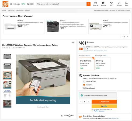Click the Protect This Item shield icon

81,76
